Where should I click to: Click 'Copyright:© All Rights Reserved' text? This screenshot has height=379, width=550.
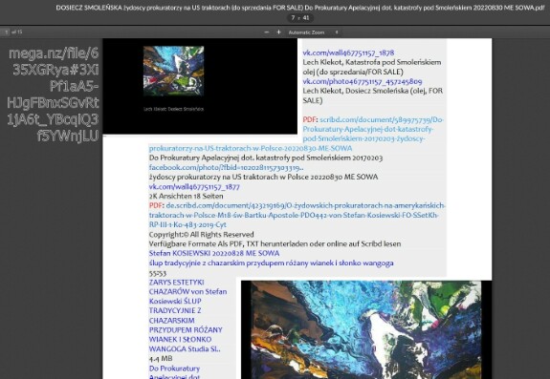pyautogui.click(x=201, y=234)
